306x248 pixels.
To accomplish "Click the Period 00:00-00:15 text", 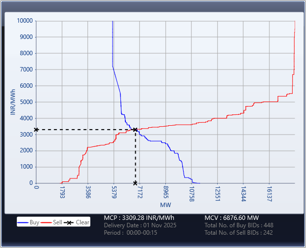I will [130, 233].
